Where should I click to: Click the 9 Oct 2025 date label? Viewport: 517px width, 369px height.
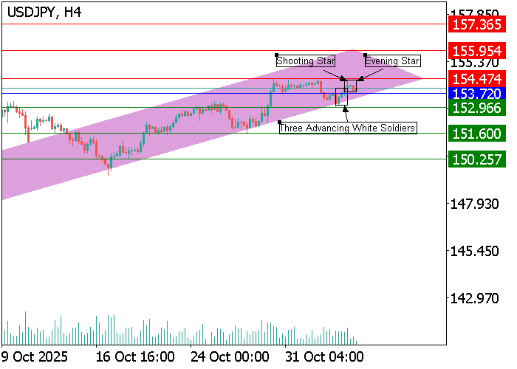35,356
